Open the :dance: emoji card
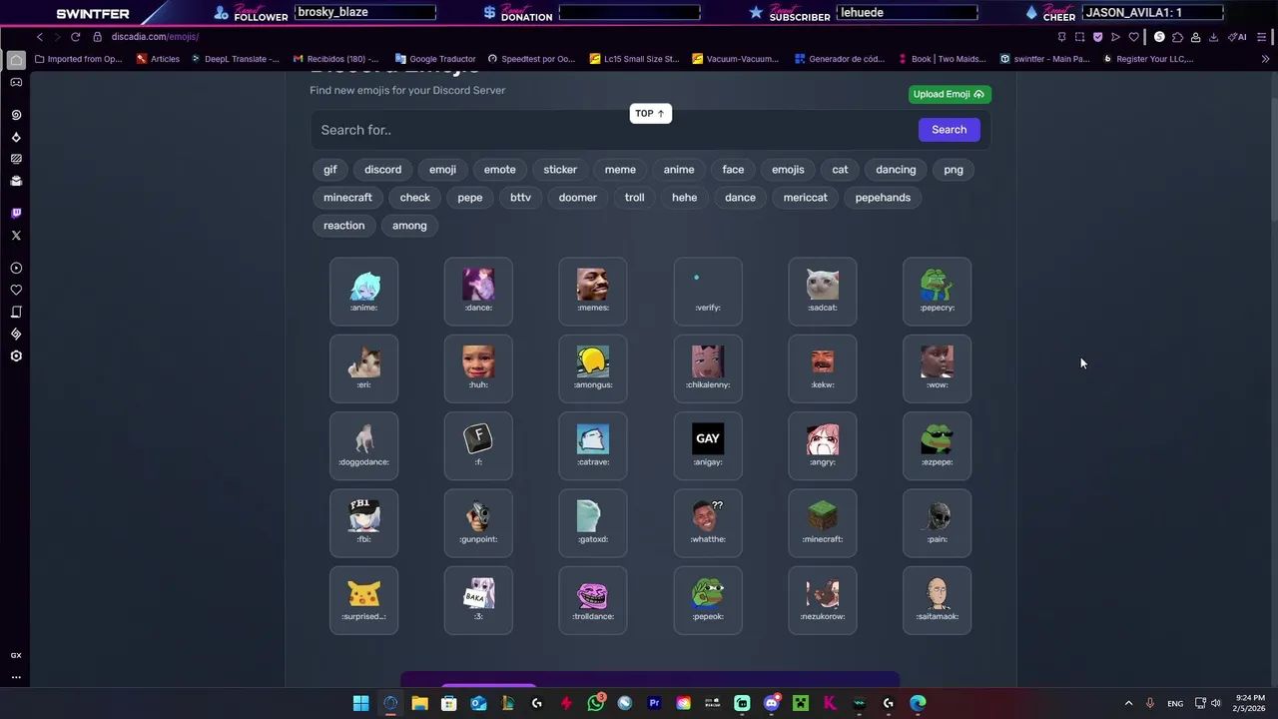The width and height of the screenshot is (1278, 719). click(x=478, y=292)
